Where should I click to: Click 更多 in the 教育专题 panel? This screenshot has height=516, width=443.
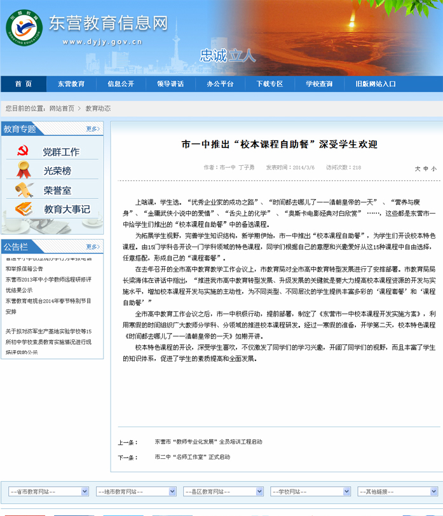coord(93,128)
